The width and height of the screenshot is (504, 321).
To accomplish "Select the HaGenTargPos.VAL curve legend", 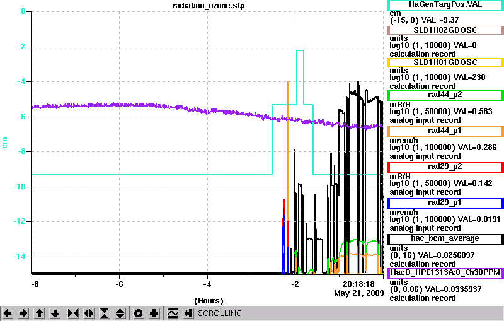I will [445, 5].
